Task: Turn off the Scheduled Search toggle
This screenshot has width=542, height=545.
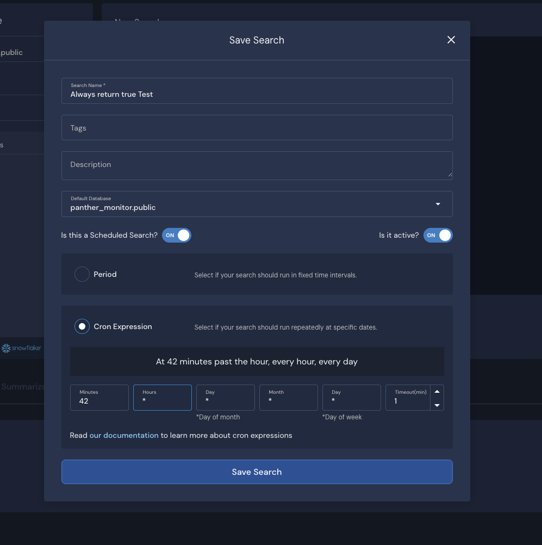Action: tap(176, 235)
